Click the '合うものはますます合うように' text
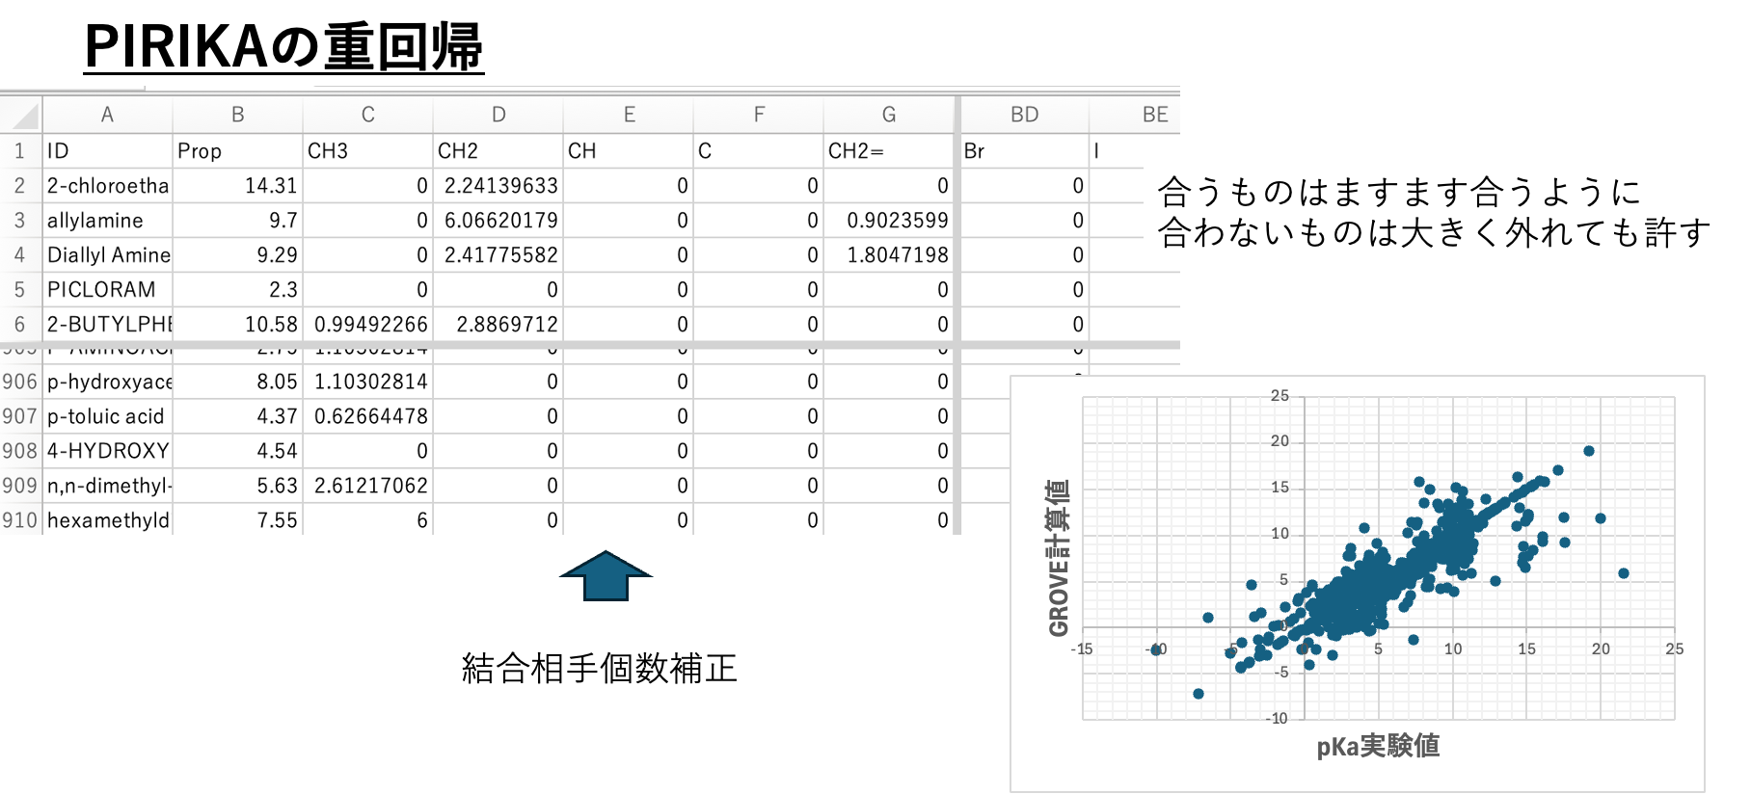 (x=1399, y=192)
